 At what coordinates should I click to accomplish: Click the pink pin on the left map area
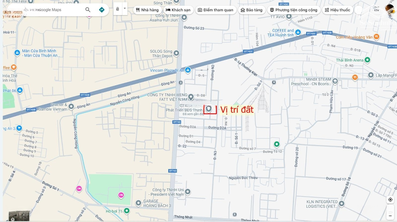tap(79, 188)
